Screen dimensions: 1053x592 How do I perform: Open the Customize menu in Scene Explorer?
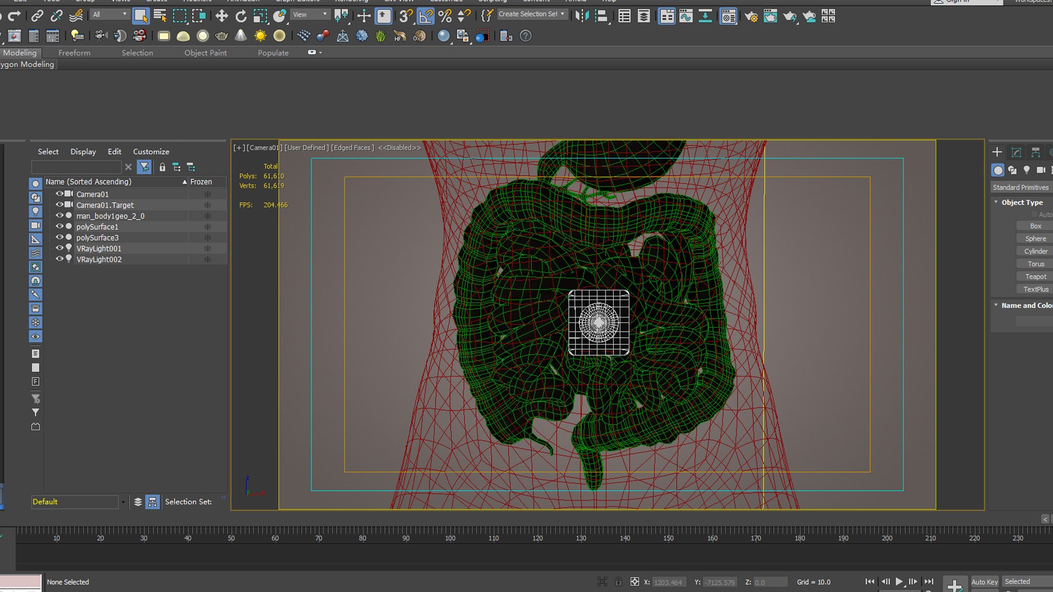(151, 152)
